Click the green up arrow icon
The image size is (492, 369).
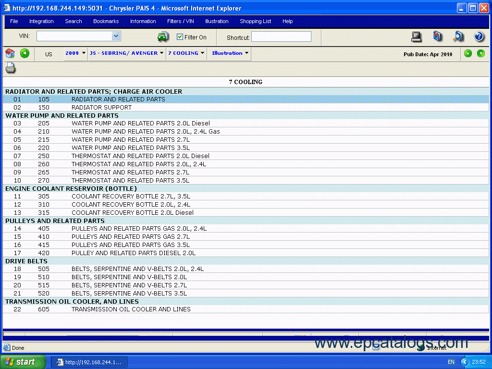pos(468,53)
